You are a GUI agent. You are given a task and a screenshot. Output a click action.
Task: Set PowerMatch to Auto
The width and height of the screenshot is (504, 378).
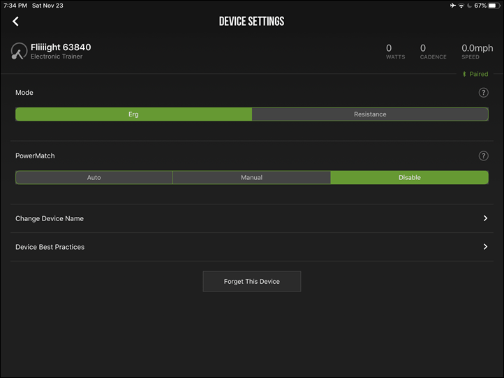click(94, 178)
